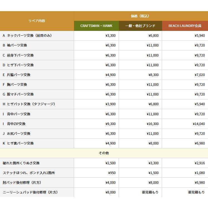This screenshot has width=208, height=208.
Task: Click the CRAFTSMAN・HAWK column header
Action: click(x=96, y=26)
